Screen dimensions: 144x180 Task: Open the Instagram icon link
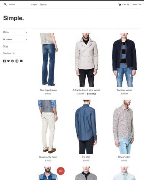click(x=17, y=61)
